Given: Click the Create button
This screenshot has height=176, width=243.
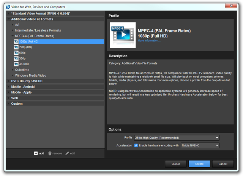Looking at the screenshot, I should (199, 164).
